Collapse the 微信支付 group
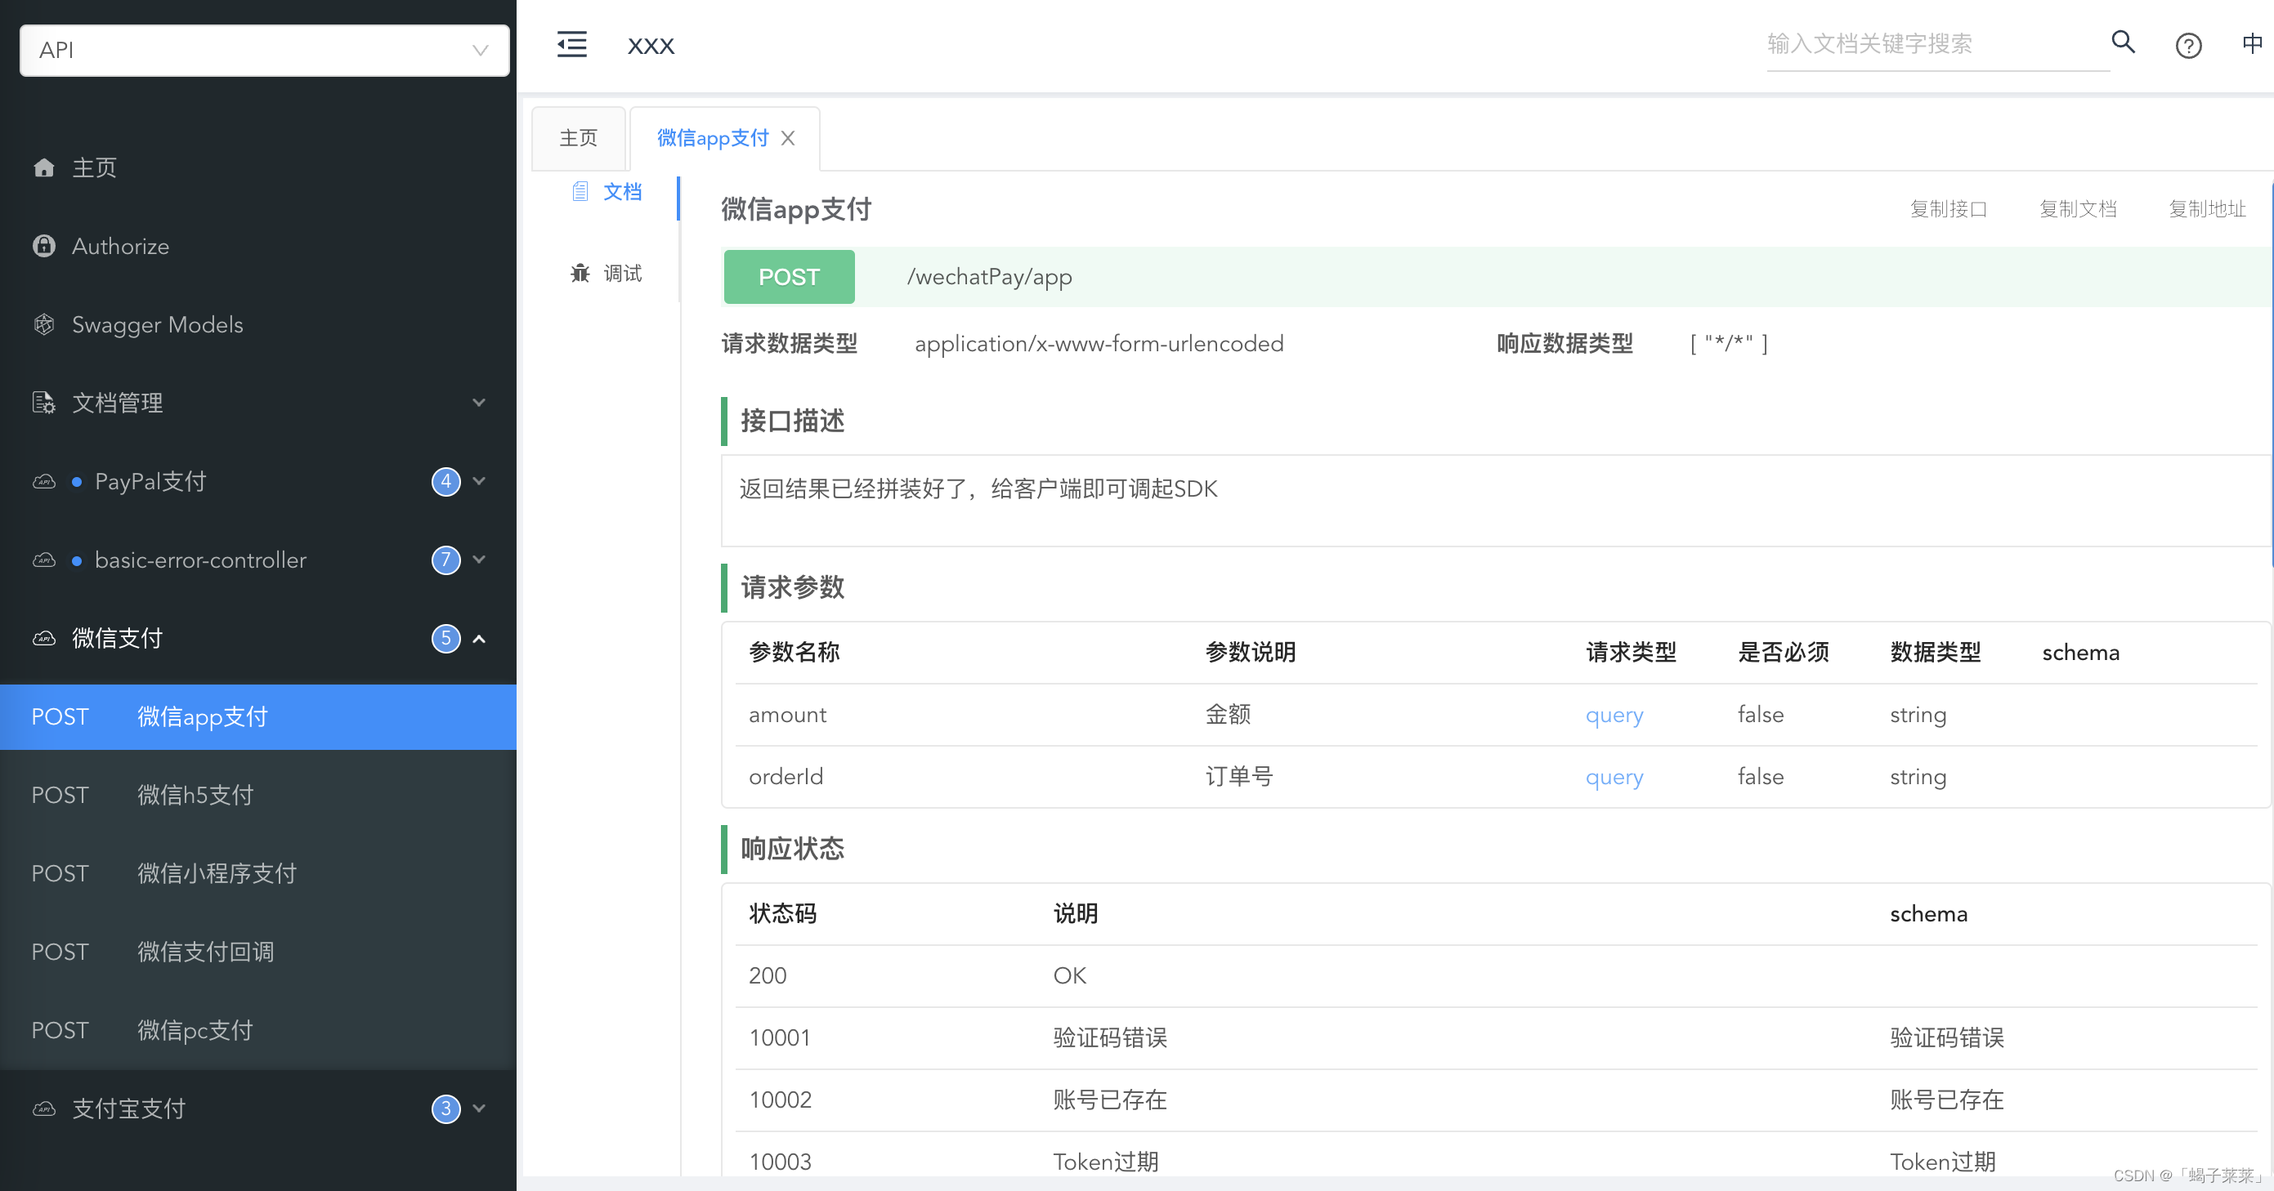 pos(478,639)
